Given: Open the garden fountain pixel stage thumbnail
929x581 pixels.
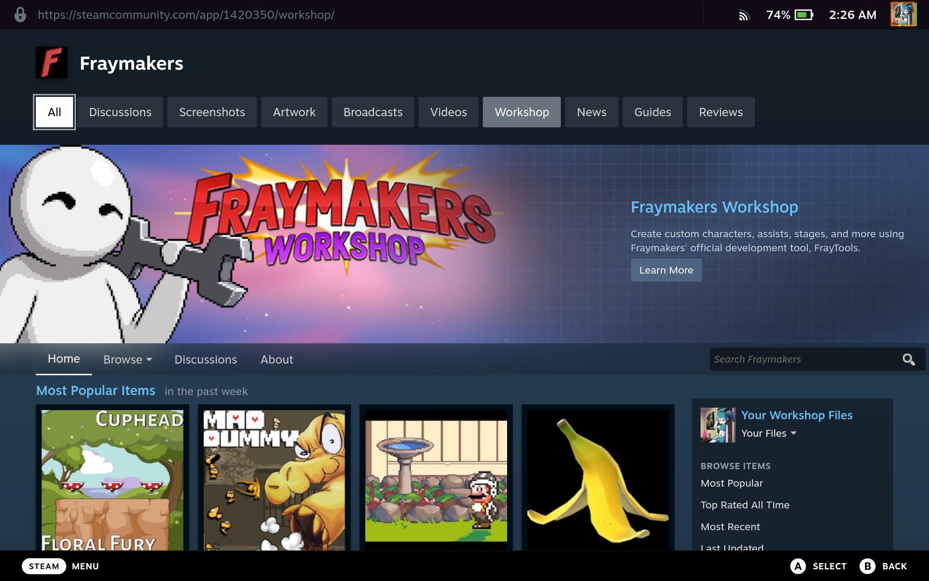Looking at the screenshot, I should [436, 480].
